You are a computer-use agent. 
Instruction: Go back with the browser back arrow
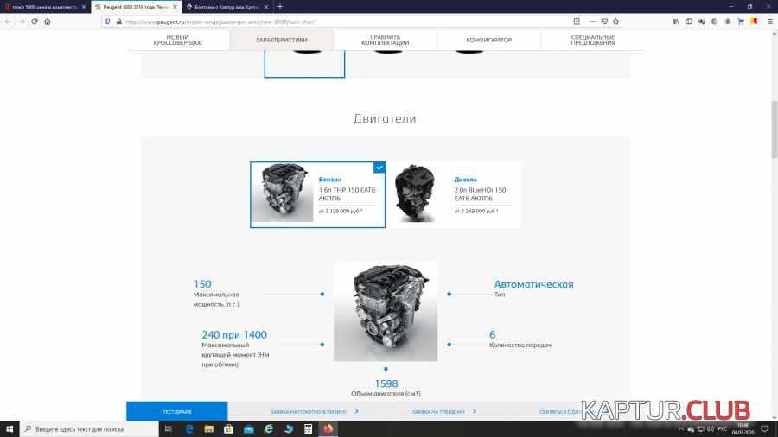tap(8, 22)
